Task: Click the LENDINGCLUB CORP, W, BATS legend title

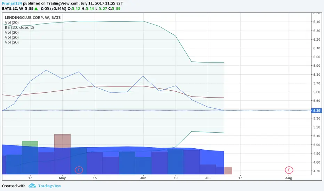Action: point(33,18)
